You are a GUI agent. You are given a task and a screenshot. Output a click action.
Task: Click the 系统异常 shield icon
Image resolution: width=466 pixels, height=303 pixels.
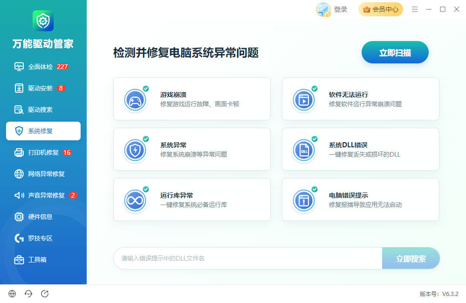pos(135,151)
